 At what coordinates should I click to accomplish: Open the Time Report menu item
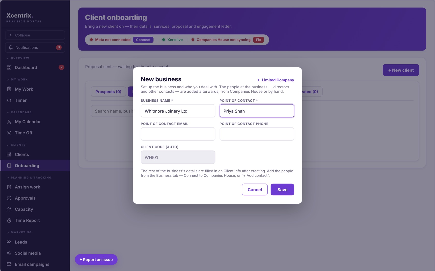[x=35, y=220]
